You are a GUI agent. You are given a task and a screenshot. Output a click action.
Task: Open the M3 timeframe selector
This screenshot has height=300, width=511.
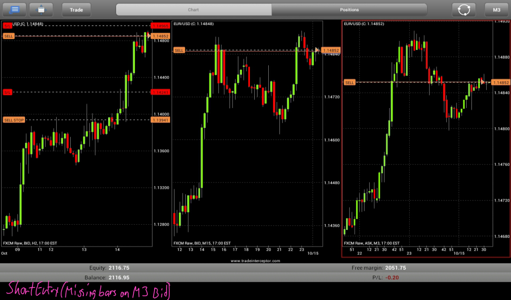[x=497, y=9]
